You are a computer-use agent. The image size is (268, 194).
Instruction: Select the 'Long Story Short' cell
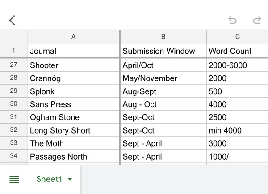[74, 130]
